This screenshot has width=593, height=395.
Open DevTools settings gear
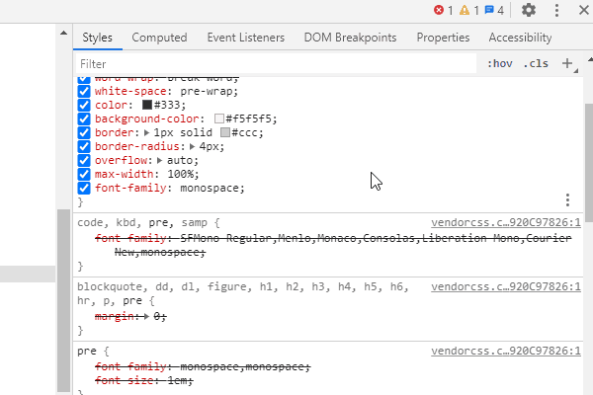(529, 10)
